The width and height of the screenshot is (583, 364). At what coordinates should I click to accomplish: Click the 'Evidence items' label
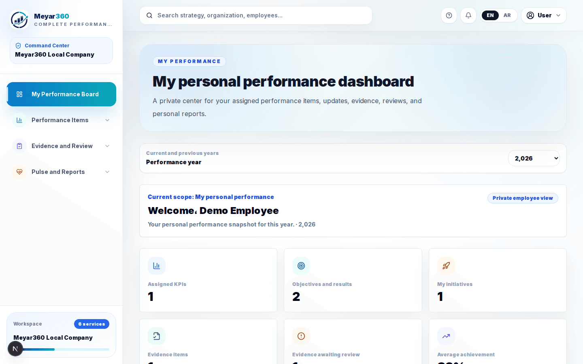(x=168, y=355)
